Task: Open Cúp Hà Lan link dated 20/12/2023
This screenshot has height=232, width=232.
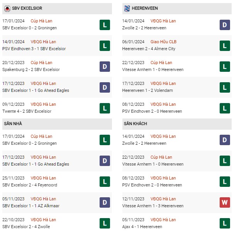Action: click(43, 63)
